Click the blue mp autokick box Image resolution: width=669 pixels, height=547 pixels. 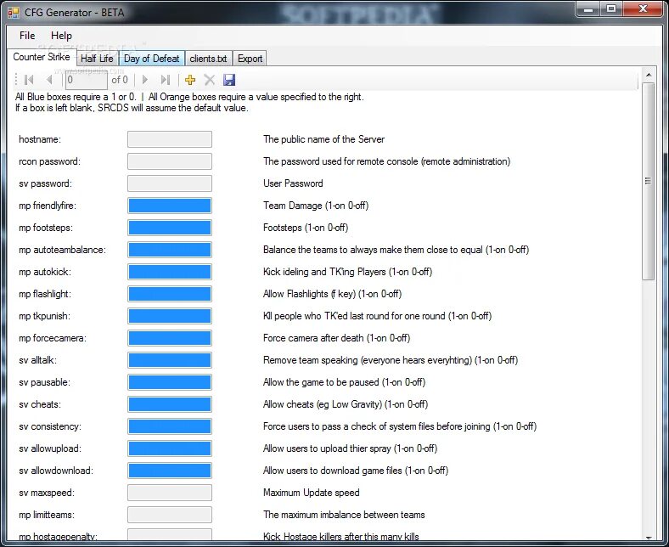tap(170, 272)
